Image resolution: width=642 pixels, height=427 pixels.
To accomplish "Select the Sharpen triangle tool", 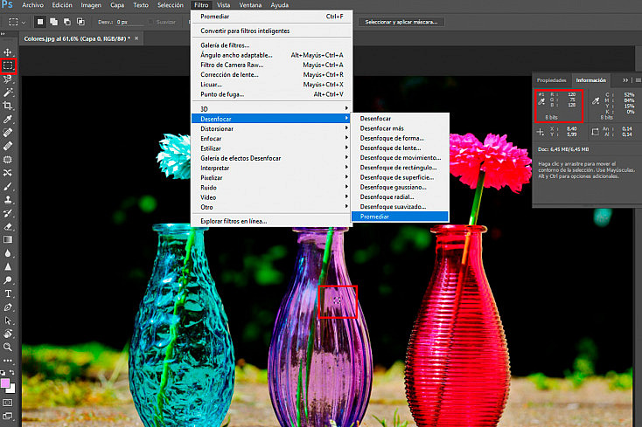I will (8, 267).
